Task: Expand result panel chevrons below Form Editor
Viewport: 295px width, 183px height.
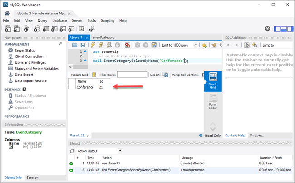Action: (x=213, y=127)
